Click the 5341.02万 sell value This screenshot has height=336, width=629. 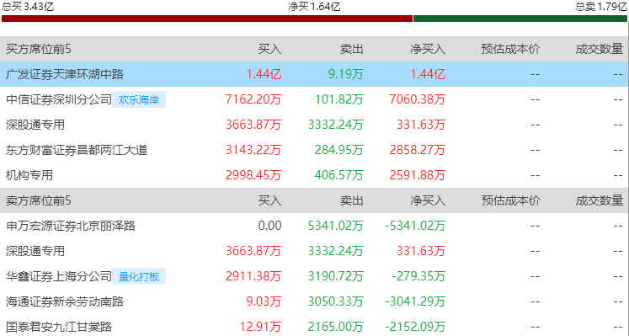336,226
